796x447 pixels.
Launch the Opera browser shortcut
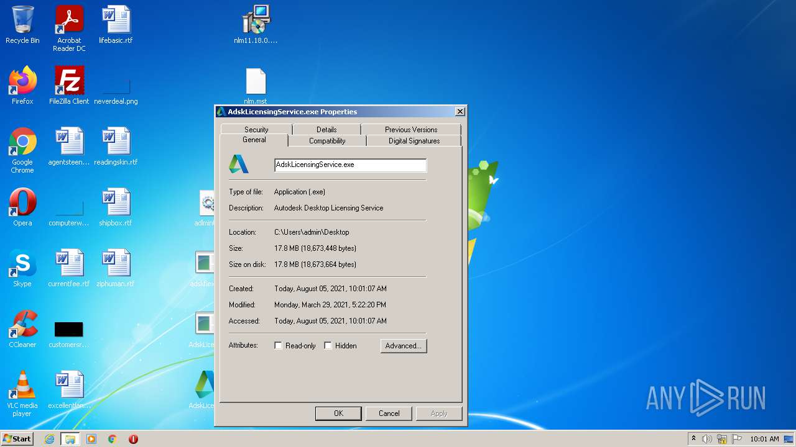22,207
